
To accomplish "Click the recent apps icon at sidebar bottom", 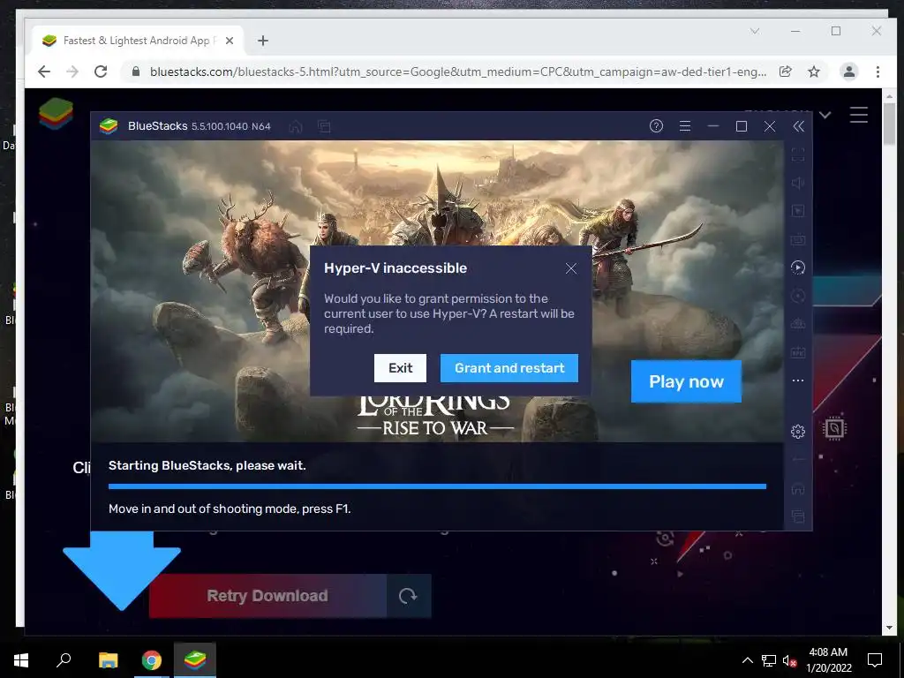I will [798, 516].
